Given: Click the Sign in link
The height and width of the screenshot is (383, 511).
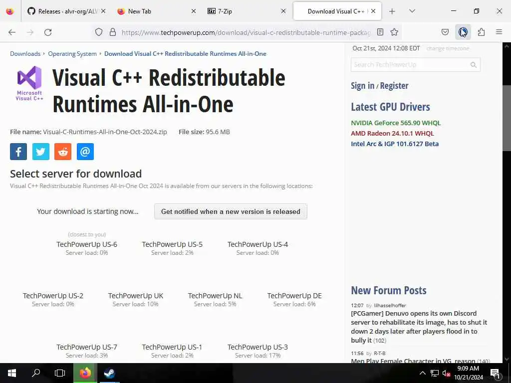Looking at the screenshot, I should click(362, 86).
